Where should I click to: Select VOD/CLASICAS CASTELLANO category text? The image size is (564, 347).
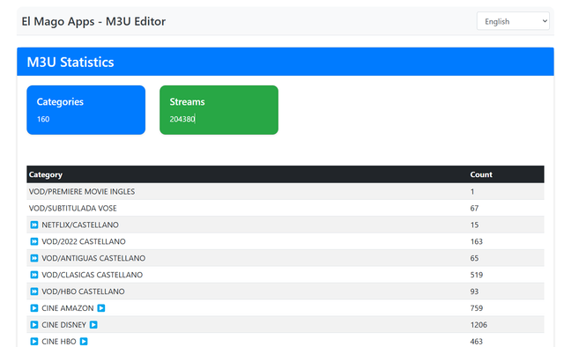[x=92, y=275]
